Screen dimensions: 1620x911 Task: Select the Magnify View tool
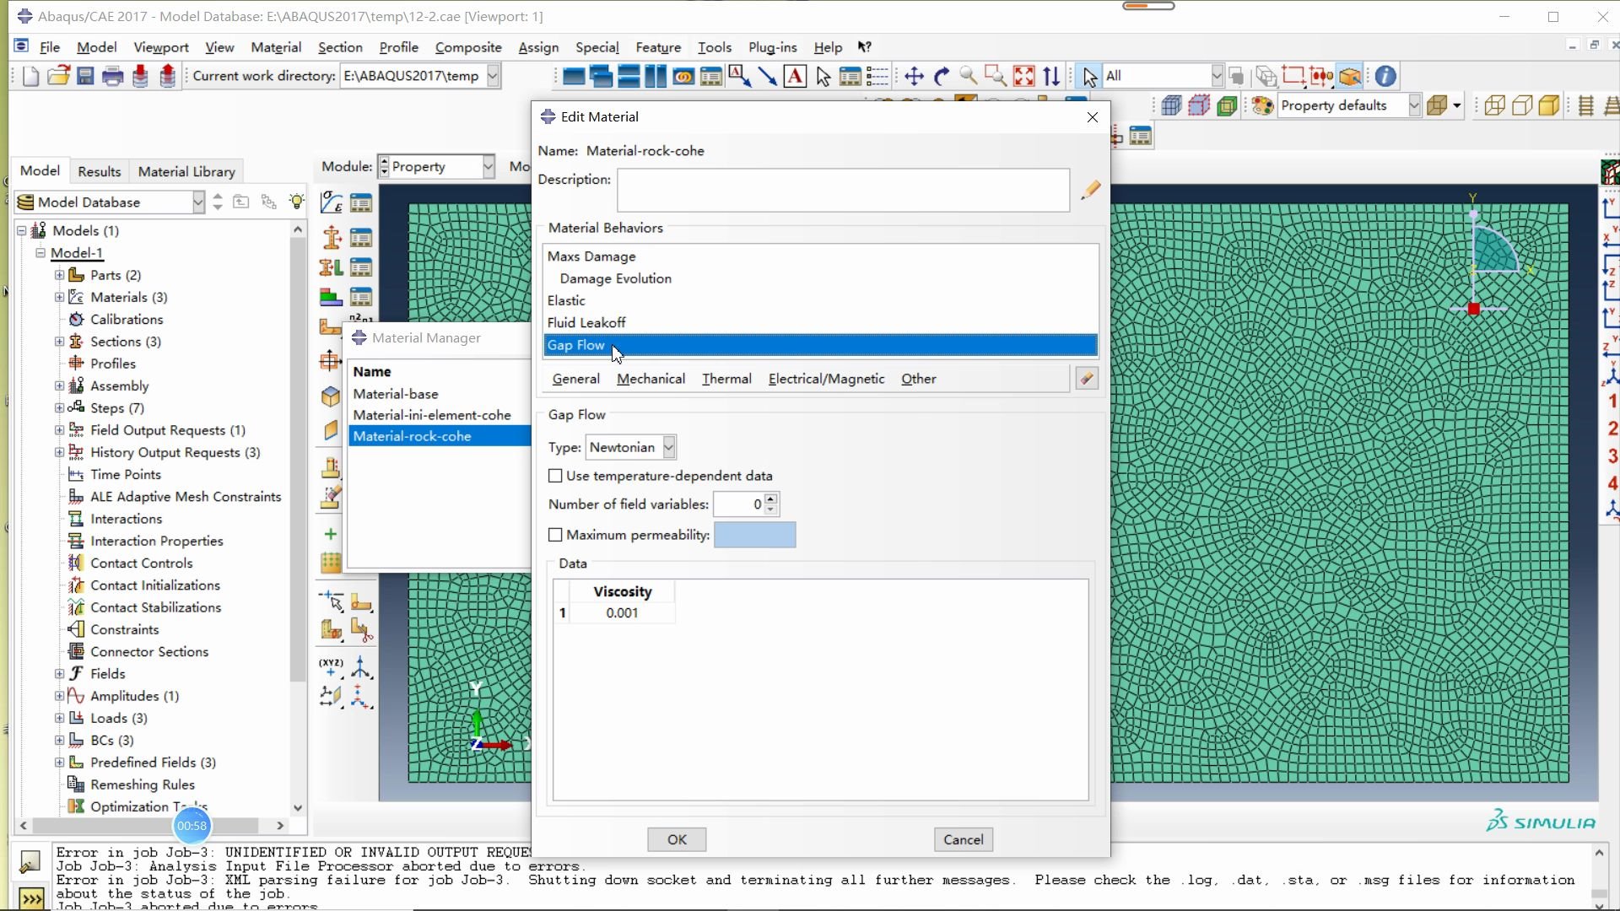pyautogui.click(x=969, y=77)
